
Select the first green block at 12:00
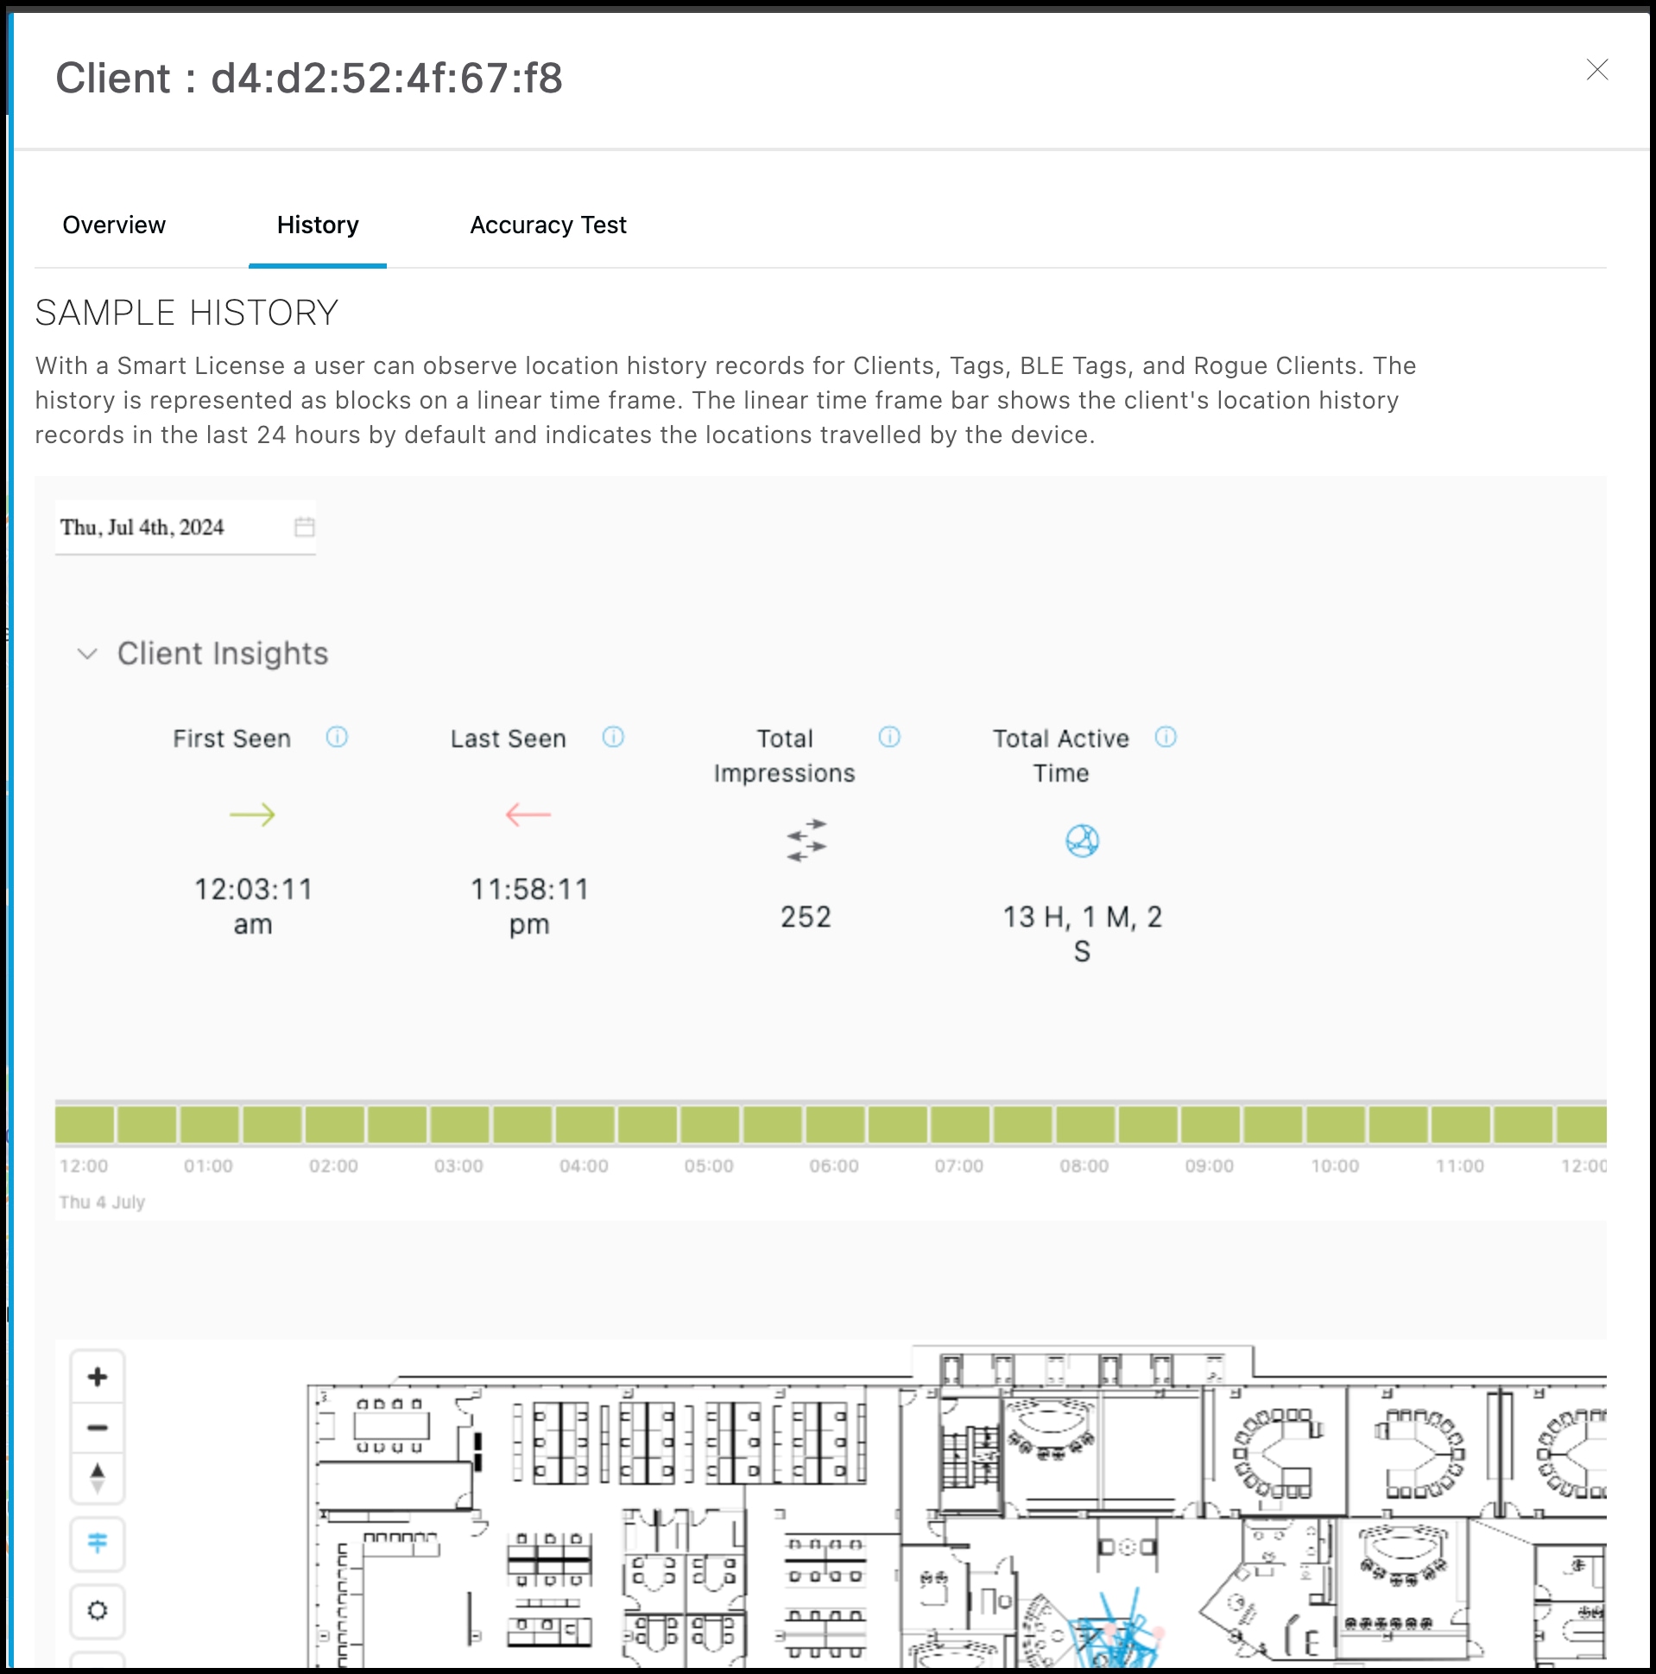85,1124
